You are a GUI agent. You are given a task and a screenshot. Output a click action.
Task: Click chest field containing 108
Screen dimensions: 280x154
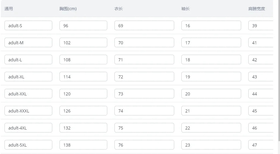point(83,60)
